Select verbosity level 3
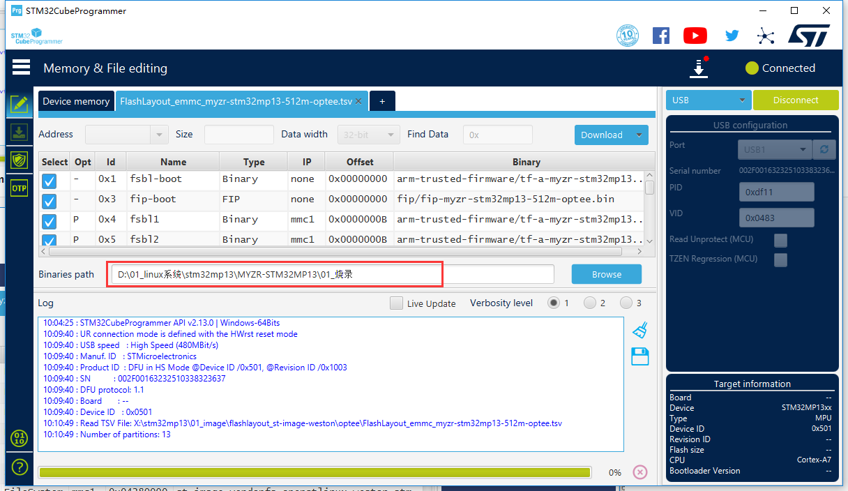This screenshot has width=848, height=491. [626, 303]
